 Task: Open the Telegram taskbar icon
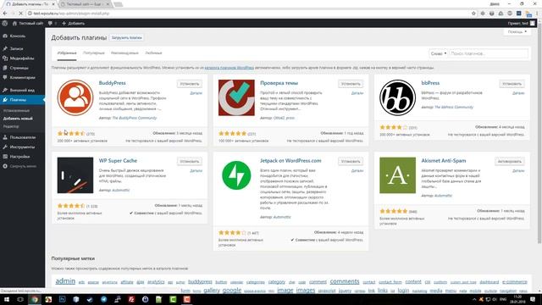click(x=103, y=299)
